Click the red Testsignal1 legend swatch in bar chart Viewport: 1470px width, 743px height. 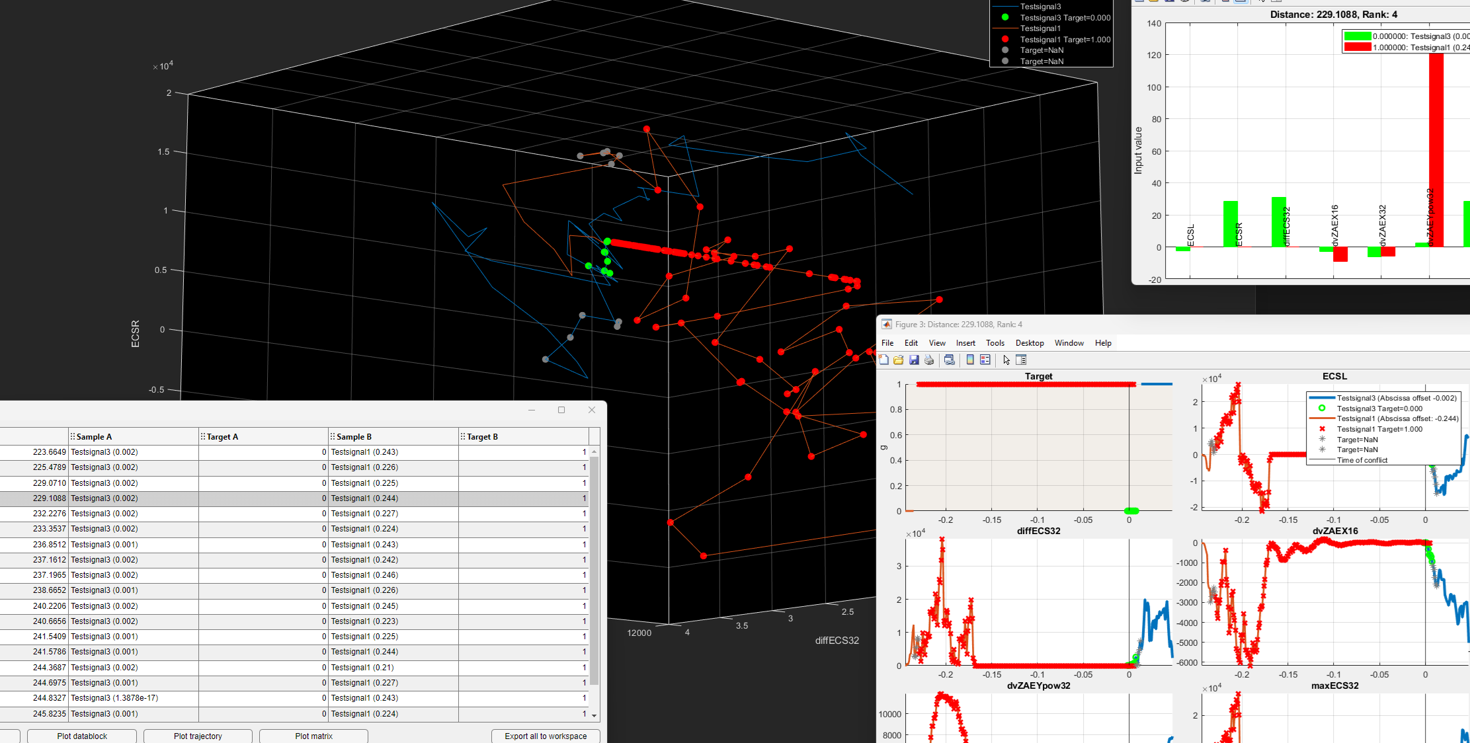[1357, 48]
